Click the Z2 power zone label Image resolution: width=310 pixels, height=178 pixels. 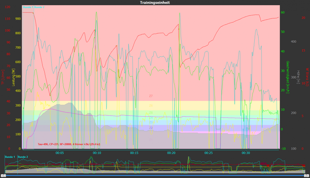(x=151, y=128)
